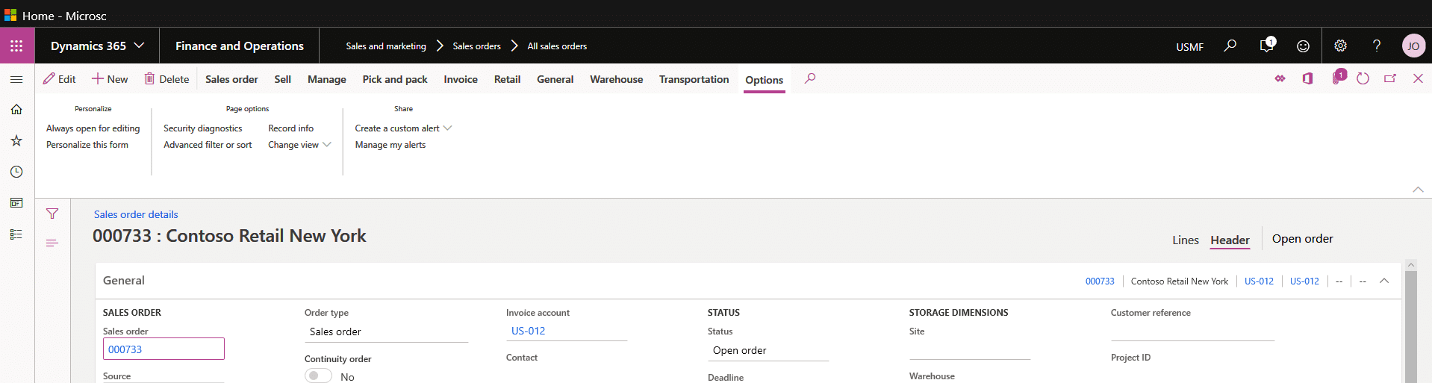Click Personalize this form
This screenshot has height=383, width=1432.
pyautogui.click(x=87, y=145)
